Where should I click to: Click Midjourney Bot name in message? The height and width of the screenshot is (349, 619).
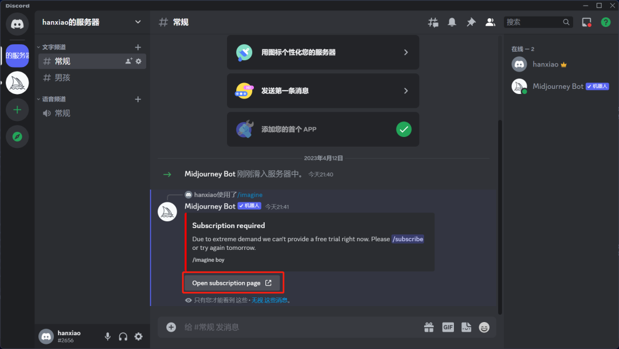pos(210,206)
